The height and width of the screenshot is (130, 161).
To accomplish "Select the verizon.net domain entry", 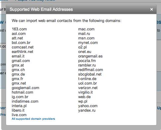I will [88, 88].
